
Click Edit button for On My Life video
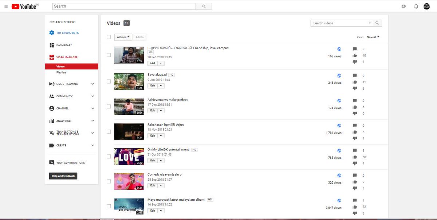[x=153, y=160]
